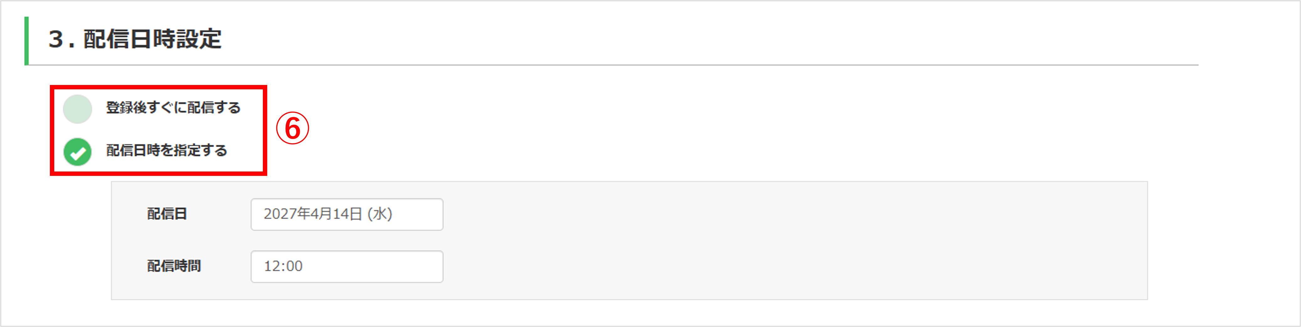Click the digit 3 in the section heading
Viewport: 1301px width, 327px height.
click(x=56, y=39)
